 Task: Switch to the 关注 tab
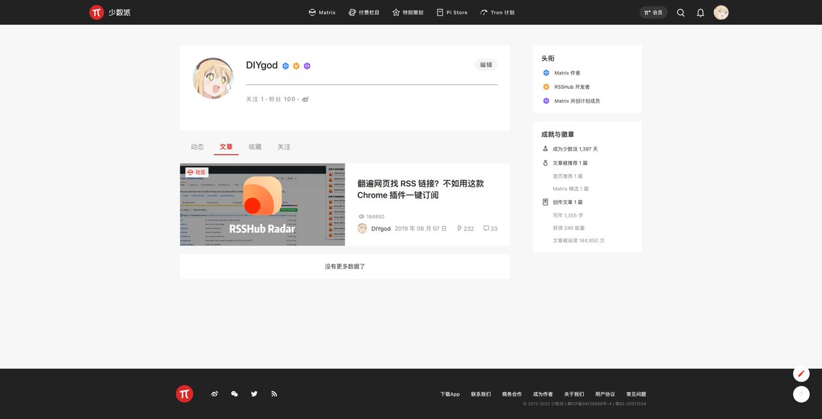[x=284, y=147]
